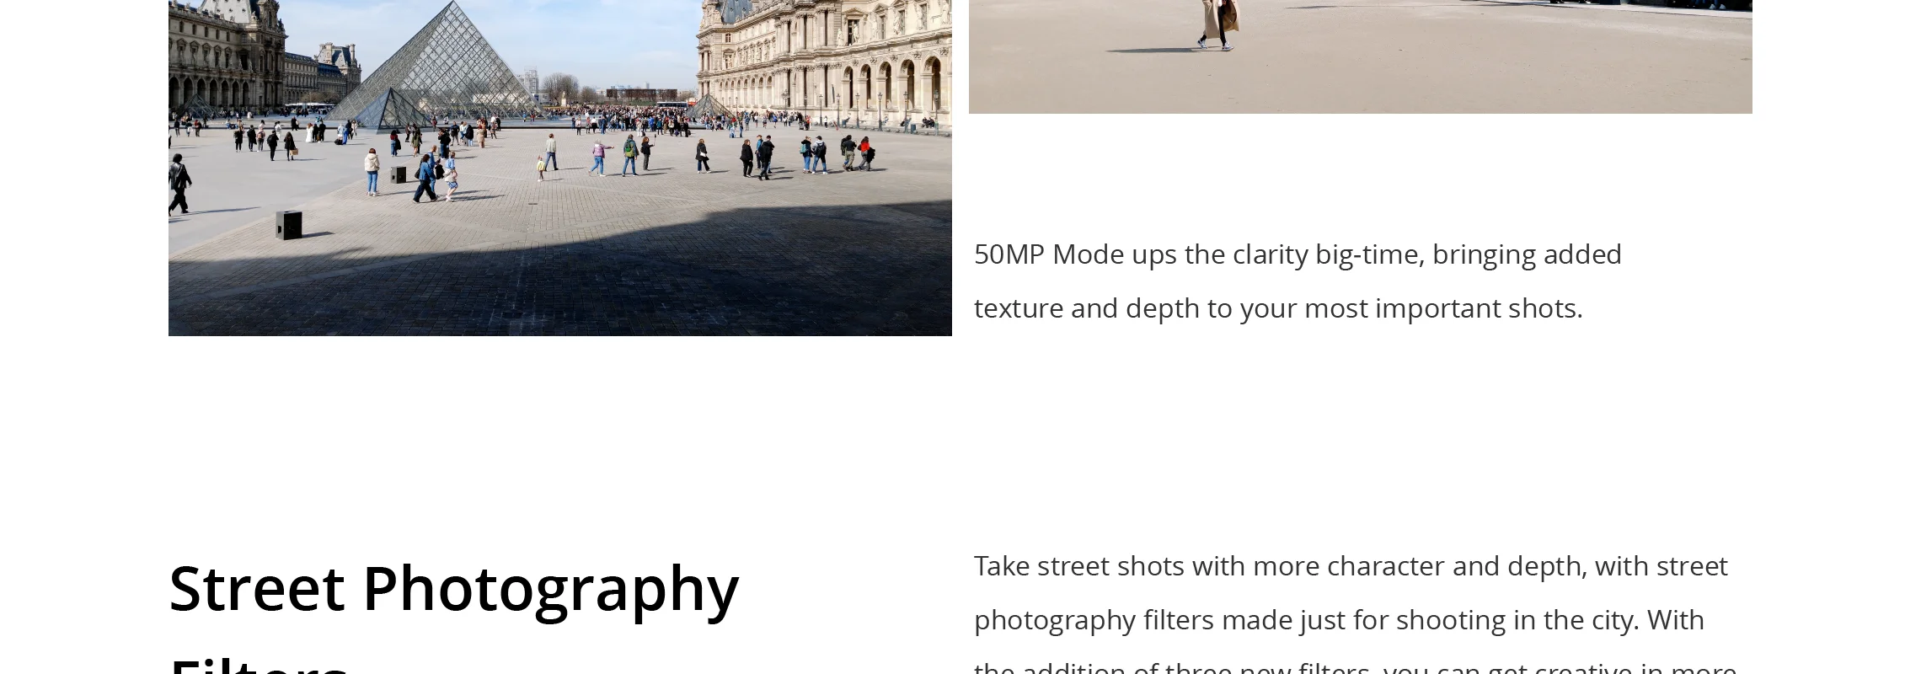Click the '50MP Mode ups the clarity' line
The height and width of the screenshot is (674, 1921).
tap(1298, 254)
